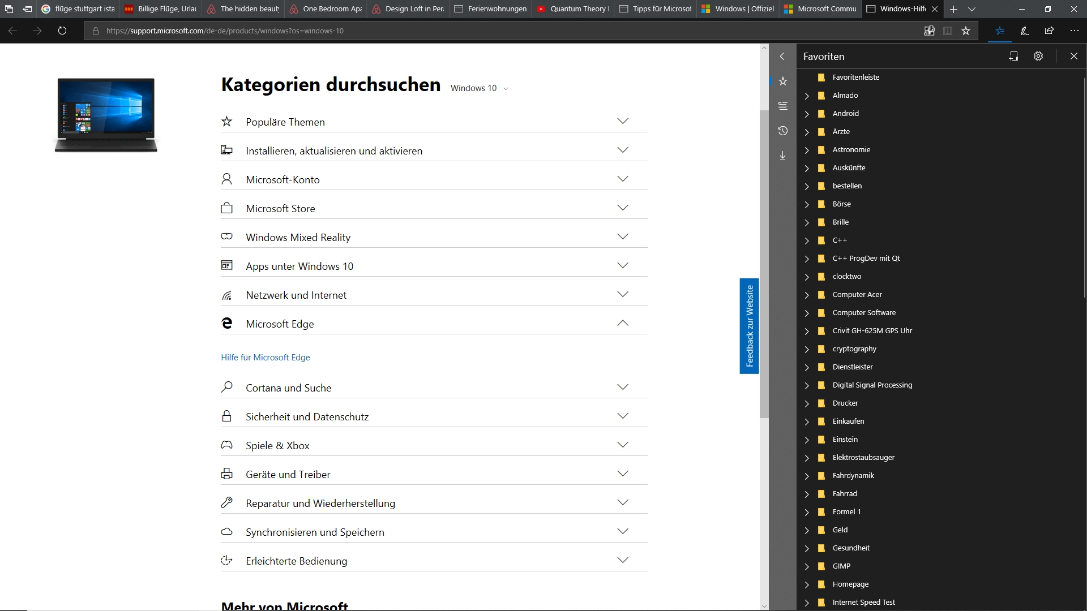Open History in hub sidebar
Image resolution: width=1087 pixels, height=611 pixels.
click(783, 131)
